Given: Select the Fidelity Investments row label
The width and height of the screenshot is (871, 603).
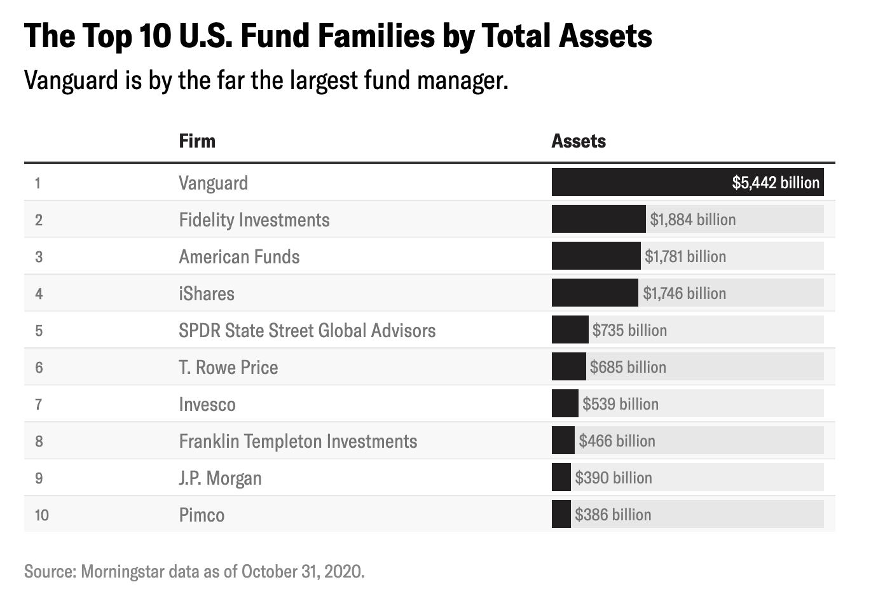Looking at the screenshot, I should tap(254, 220).
